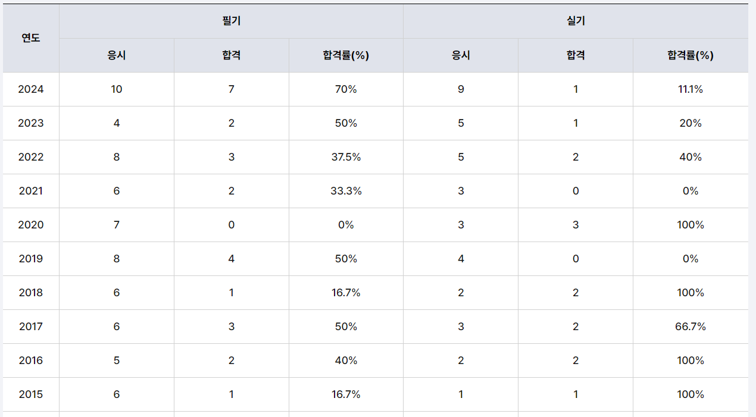Select the 2023 year cell
The width and height of the screenshot is (756, 417).
point(31,123)
